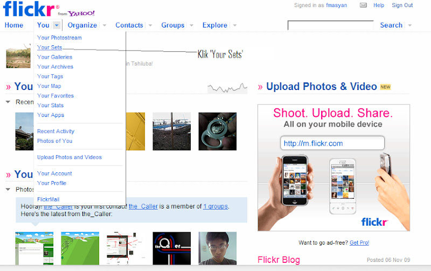Image resolution: width=431 pixels, height=271 pixels.
Task: Expand the Search options dropdown arrow
Action: coord(410,25)
